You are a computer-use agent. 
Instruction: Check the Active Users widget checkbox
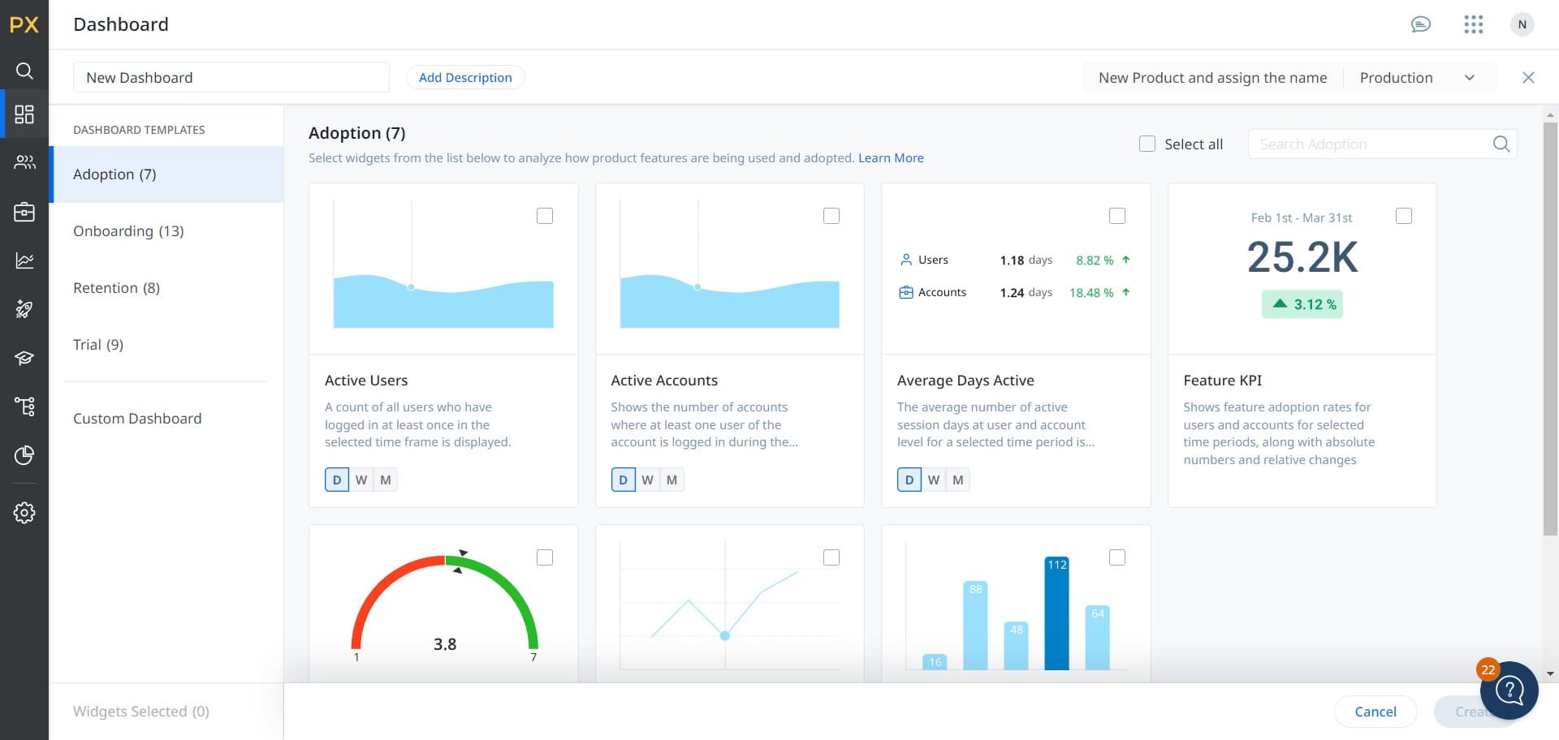(545, 215)
